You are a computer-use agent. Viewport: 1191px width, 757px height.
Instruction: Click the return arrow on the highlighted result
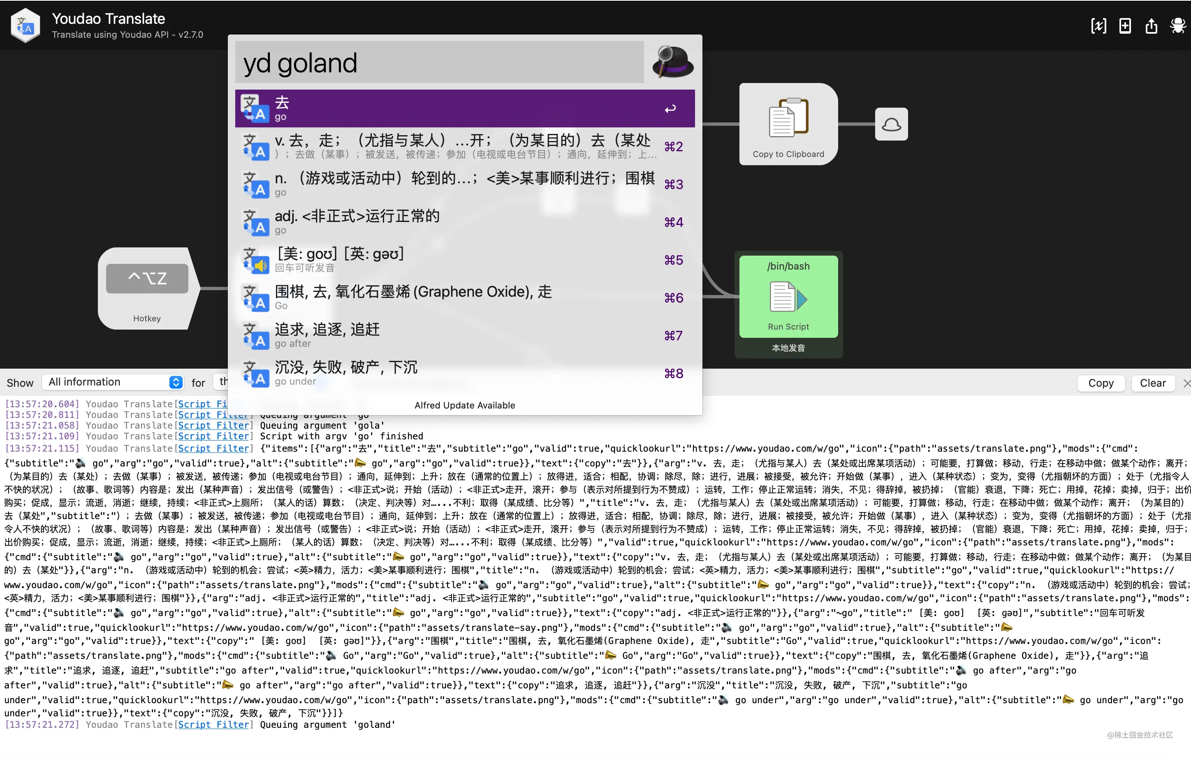[x=670, y=109]
